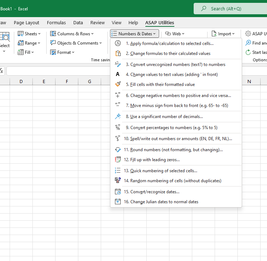Open the Columns & Rows dropdown
This screenshot has height=261, width=267.
coord(72,34)
